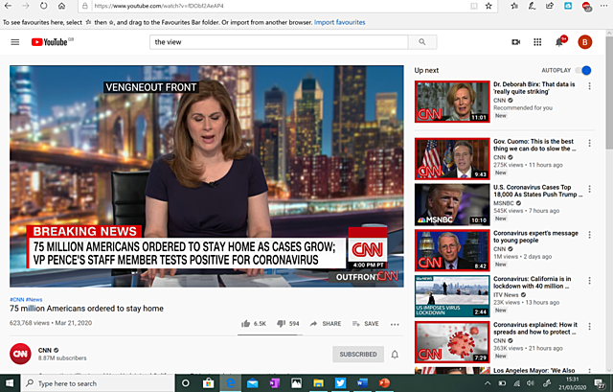Viewport: 613px width, 392px height.
Task: Share the video via SHARE
Action: click(x=326, y=324)
